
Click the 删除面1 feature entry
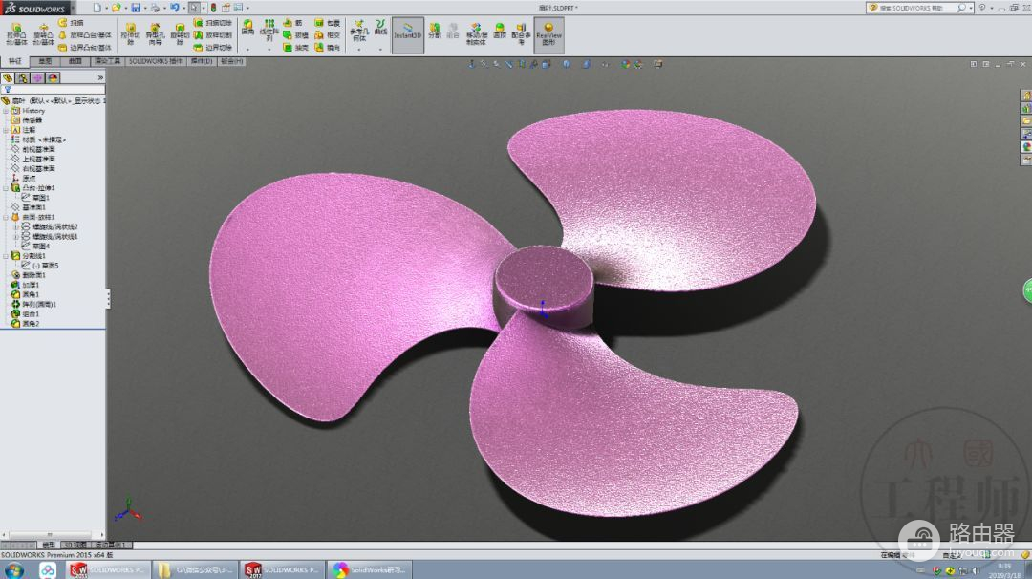pos(34,275)
